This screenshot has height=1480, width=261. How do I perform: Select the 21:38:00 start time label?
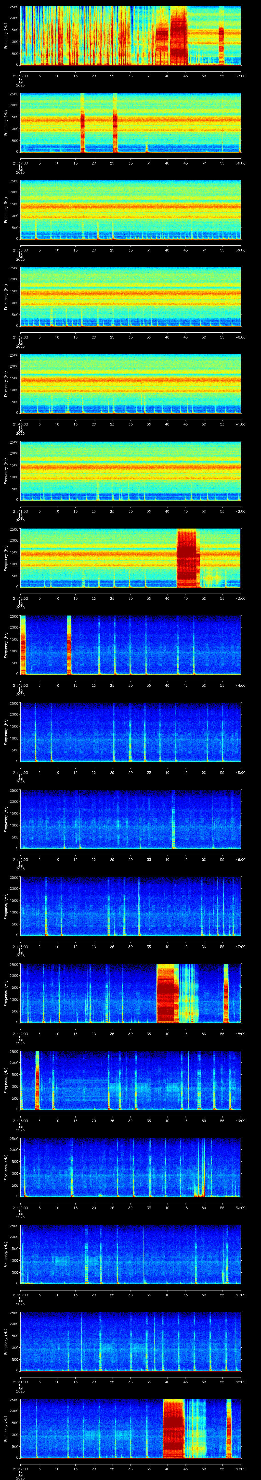(x=20, y=250)
